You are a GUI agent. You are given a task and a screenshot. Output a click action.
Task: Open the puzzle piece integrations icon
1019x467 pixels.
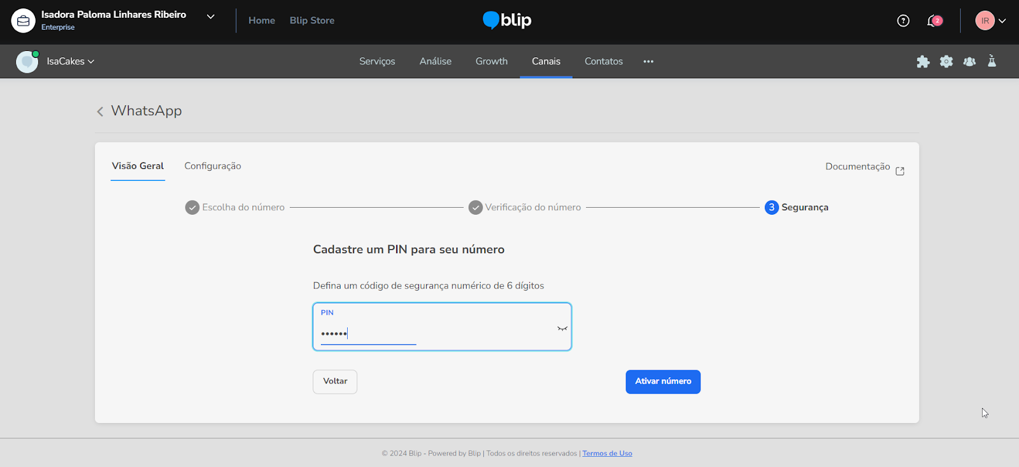tap(923, 61)
